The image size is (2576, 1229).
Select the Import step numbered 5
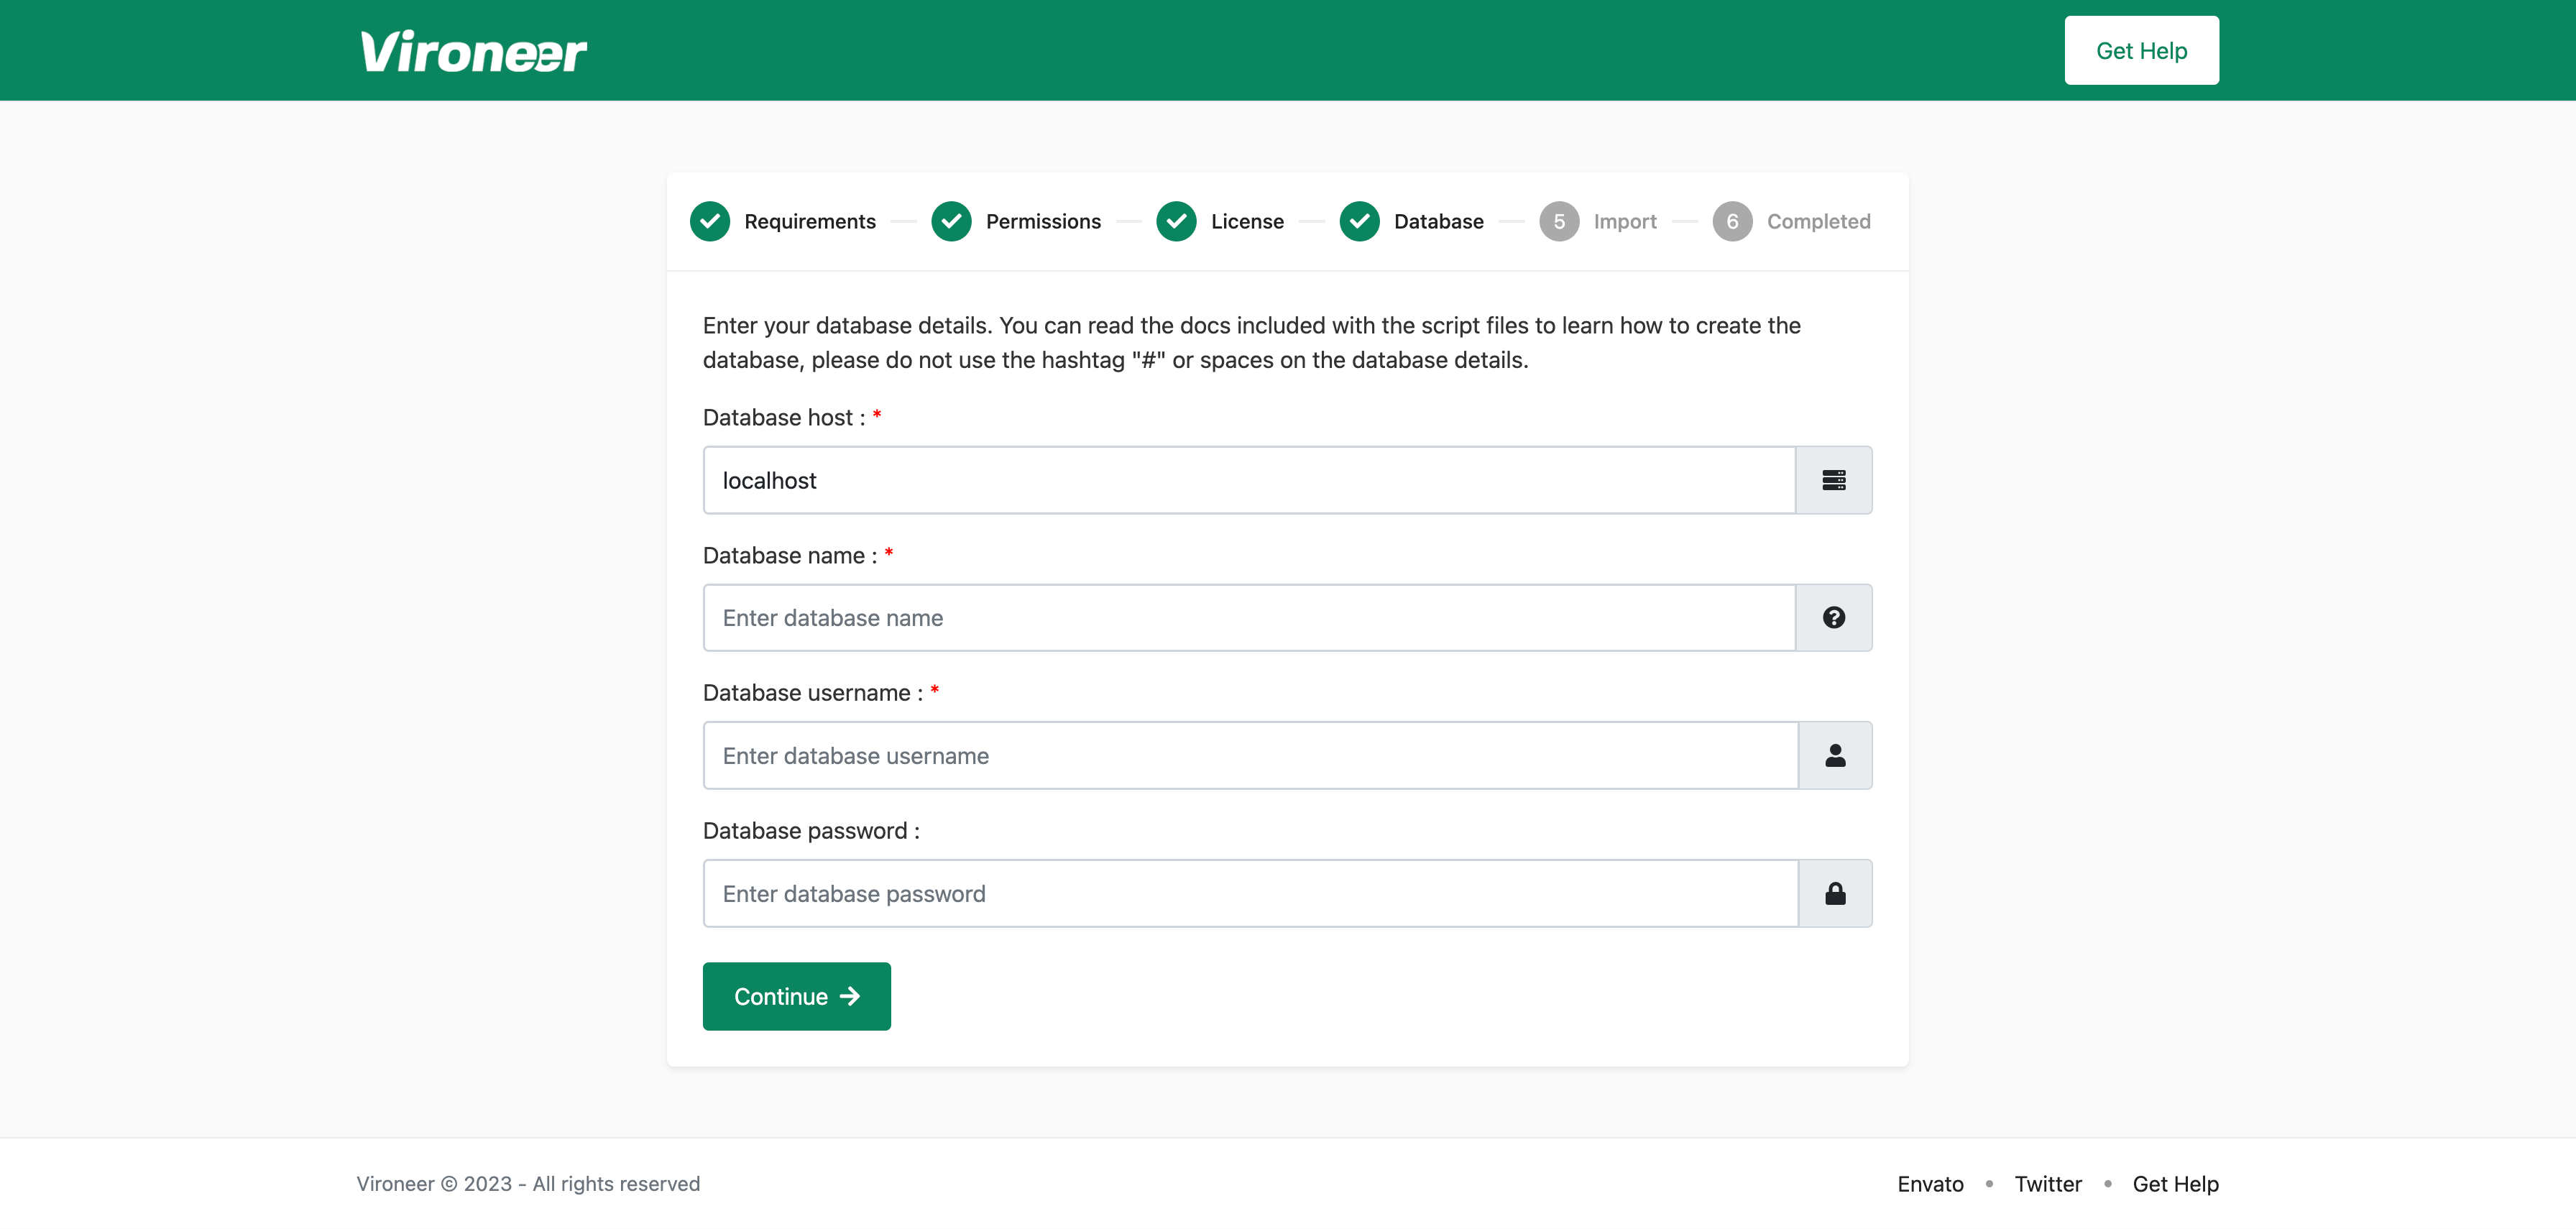[1559, 221]
